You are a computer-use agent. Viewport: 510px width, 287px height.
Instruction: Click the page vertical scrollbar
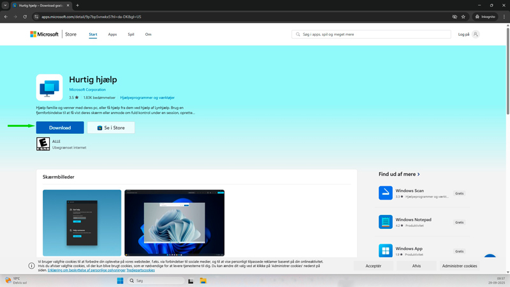point(507,71)
